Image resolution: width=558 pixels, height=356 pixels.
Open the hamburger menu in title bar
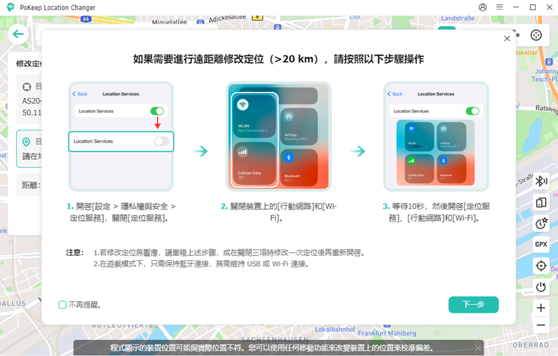[499, 7]
